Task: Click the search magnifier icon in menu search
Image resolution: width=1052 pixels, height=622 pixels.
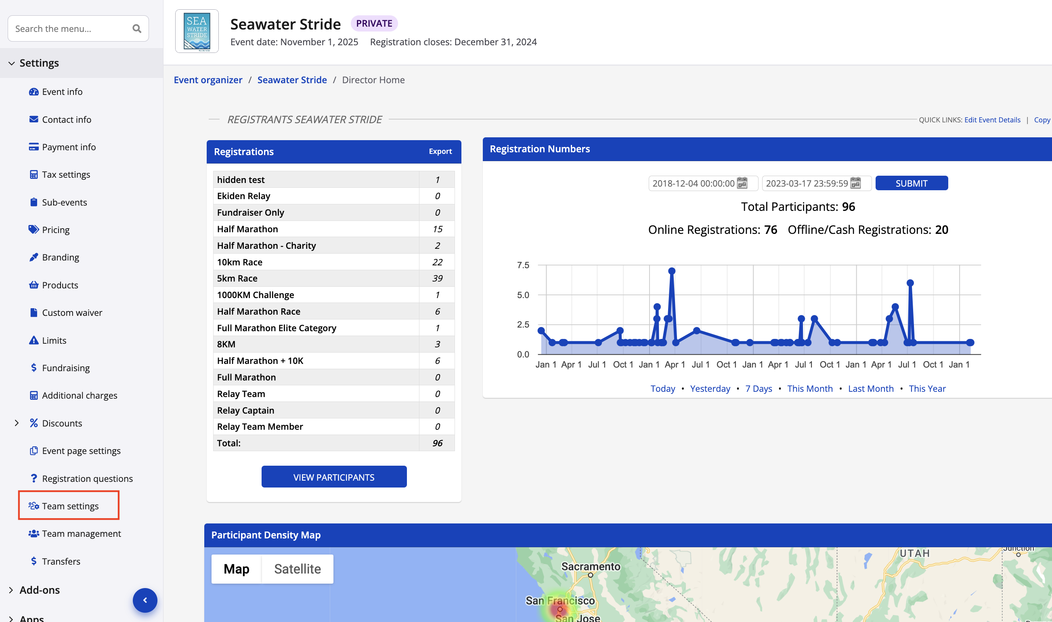Action: coord(136,29)
